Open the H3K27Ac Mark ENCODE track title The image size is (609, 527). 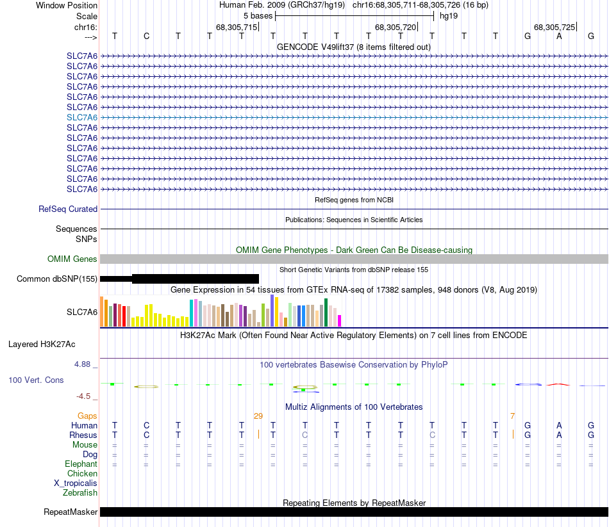click(354, 336)
